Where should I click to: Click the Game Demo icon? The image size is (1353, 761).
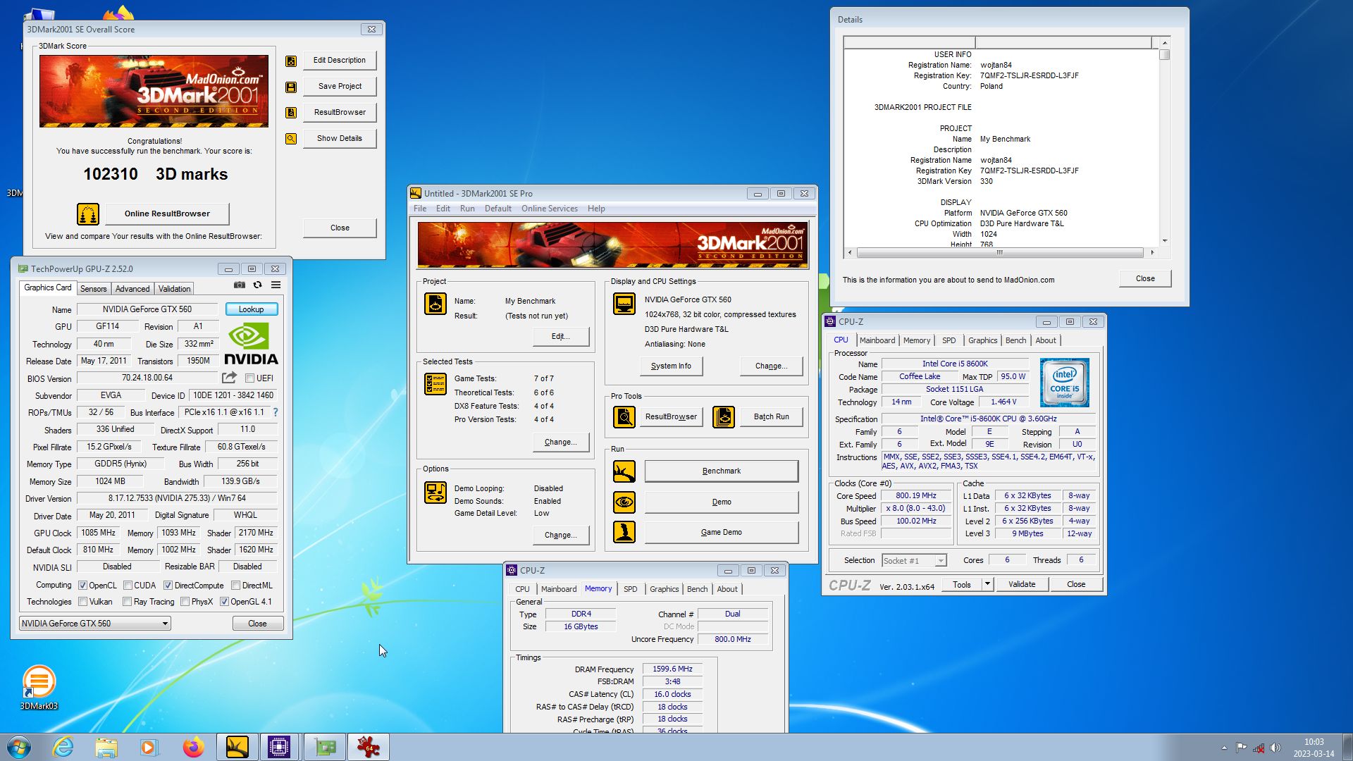click(624, 532)
